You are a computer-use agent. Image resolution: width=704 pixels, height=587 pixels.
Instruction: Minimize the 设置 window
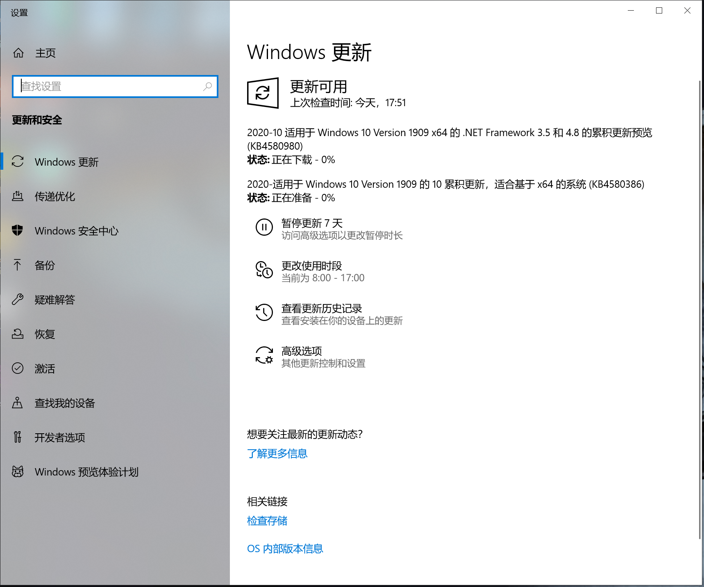coord(631,11)
